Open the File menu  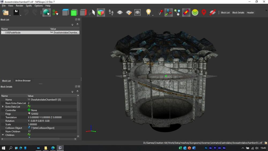tap(3, 6)
